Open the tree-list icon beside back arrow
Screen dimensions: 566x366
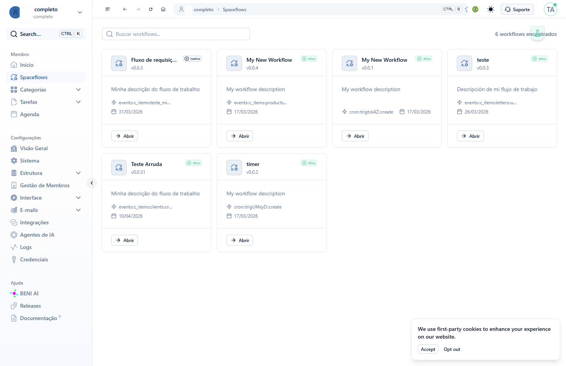108,9
